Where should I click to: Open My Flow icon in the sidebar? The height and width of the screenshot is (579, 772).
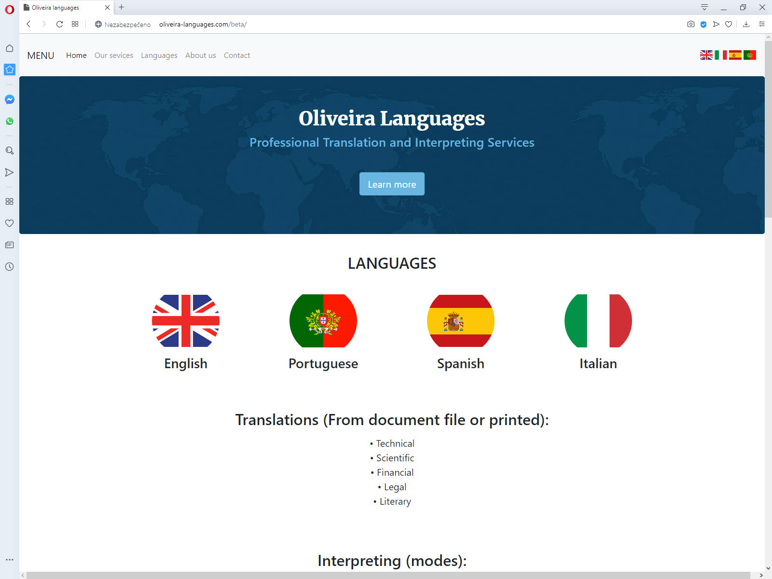[10, 172]
